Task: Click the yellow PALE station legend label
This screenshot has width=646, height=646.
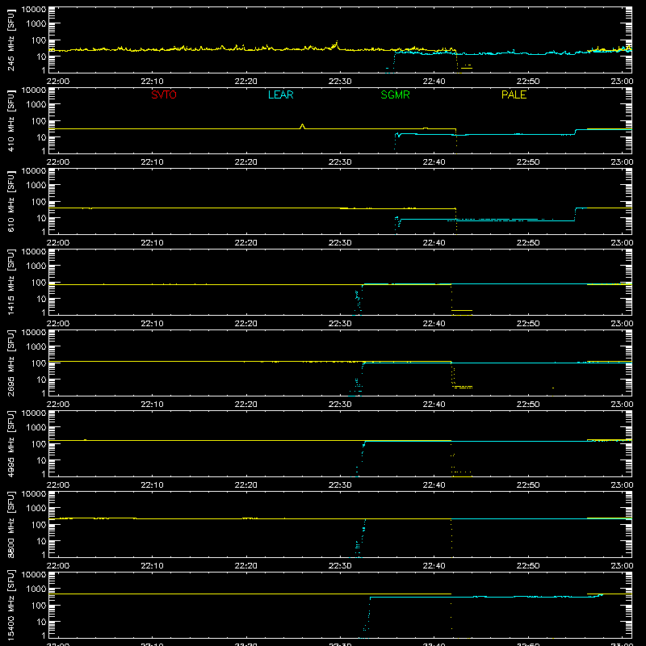Action: point(514,94)
